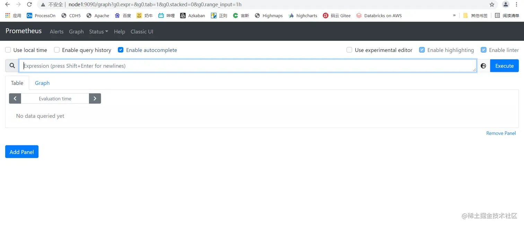524x226 pixels.
Task: Switch to Classic UI
Action: pyautogui.click(x=142, y=31)
